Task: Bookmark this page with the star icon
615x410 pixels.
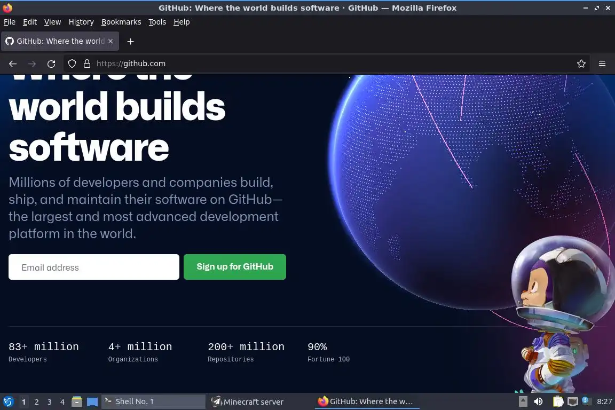Action: tap(581, 64)
